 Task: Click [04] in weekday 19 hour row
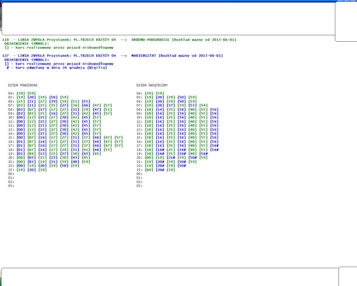(32, 154)
